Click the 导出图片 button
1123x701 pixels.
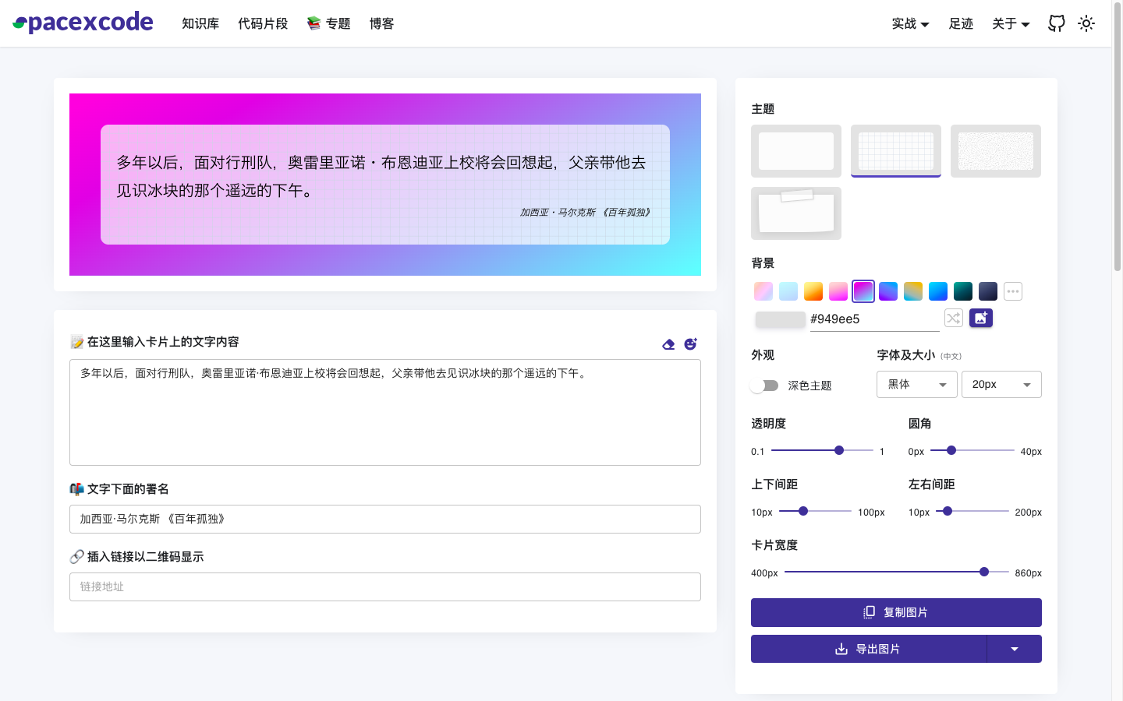tap(870, 648)
